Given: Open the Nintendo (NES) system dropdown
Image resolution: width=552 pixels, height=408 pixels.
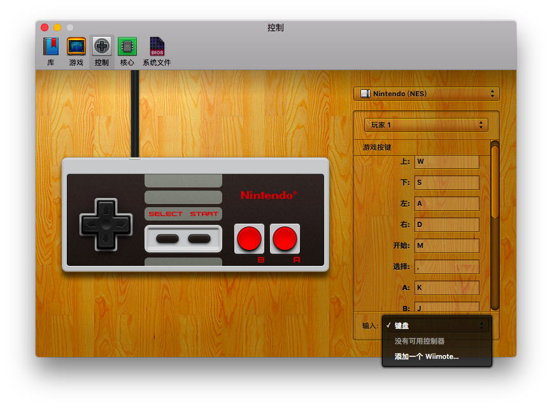Looking at the screenshot, I should point(427,94).
